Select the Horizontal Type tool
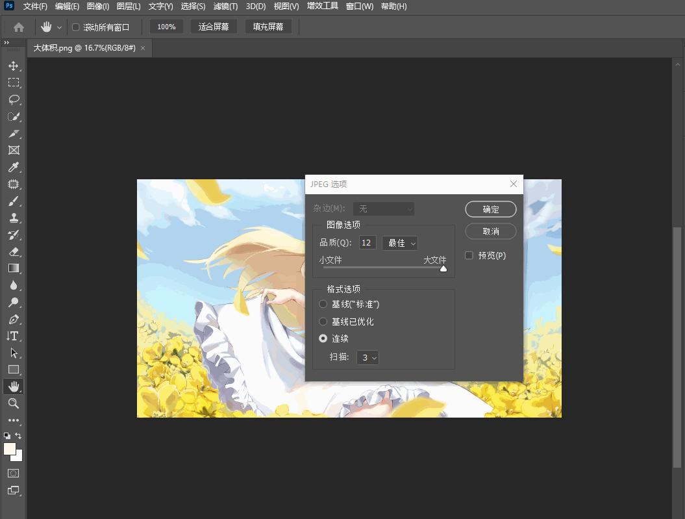This screenshot has width=685, height=519. point(14,336)
